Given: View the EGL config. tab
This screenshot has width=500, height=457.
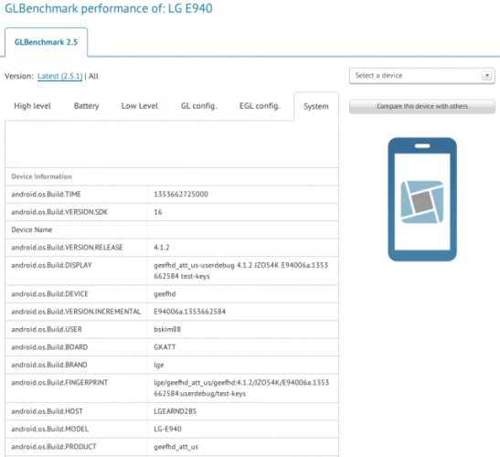Looking at the screenshot, I should [x=260, y=106].
